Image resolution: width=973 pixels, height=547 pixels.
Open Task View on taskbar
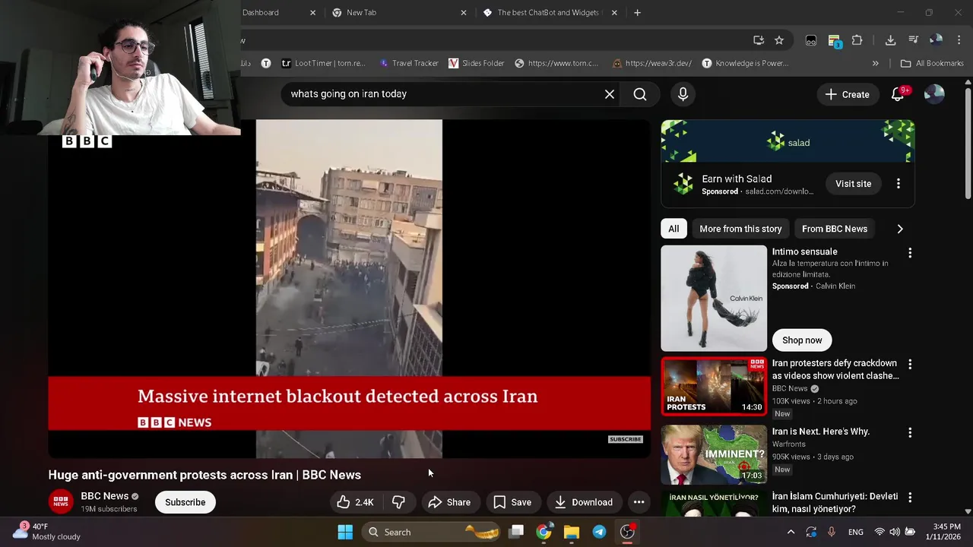click(x=516, y=532)
